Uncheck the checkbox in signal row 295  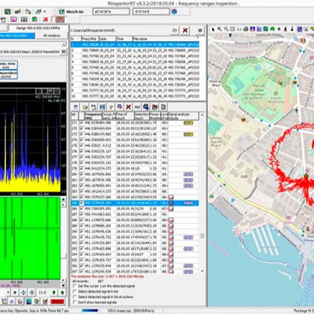(x=81, y=260)
